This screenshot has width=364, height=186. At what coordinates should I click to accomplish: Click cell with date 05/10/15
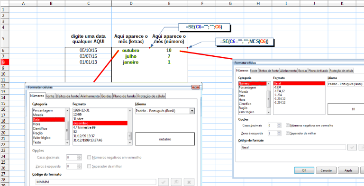[x=88, y=50]
